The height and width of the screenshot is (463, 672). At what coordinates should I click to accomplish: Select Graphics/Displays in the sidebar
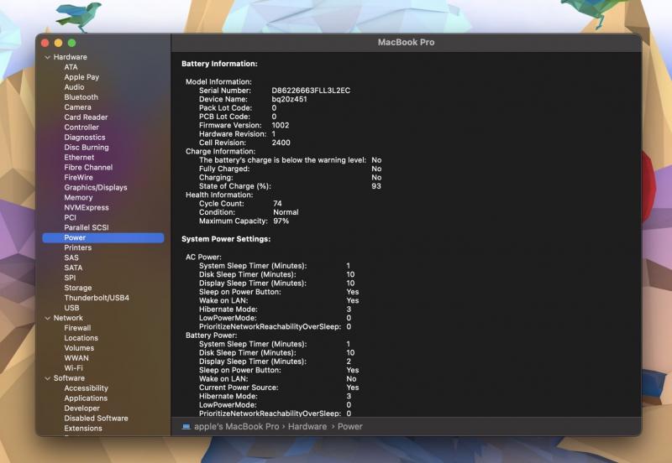[96, 187]
